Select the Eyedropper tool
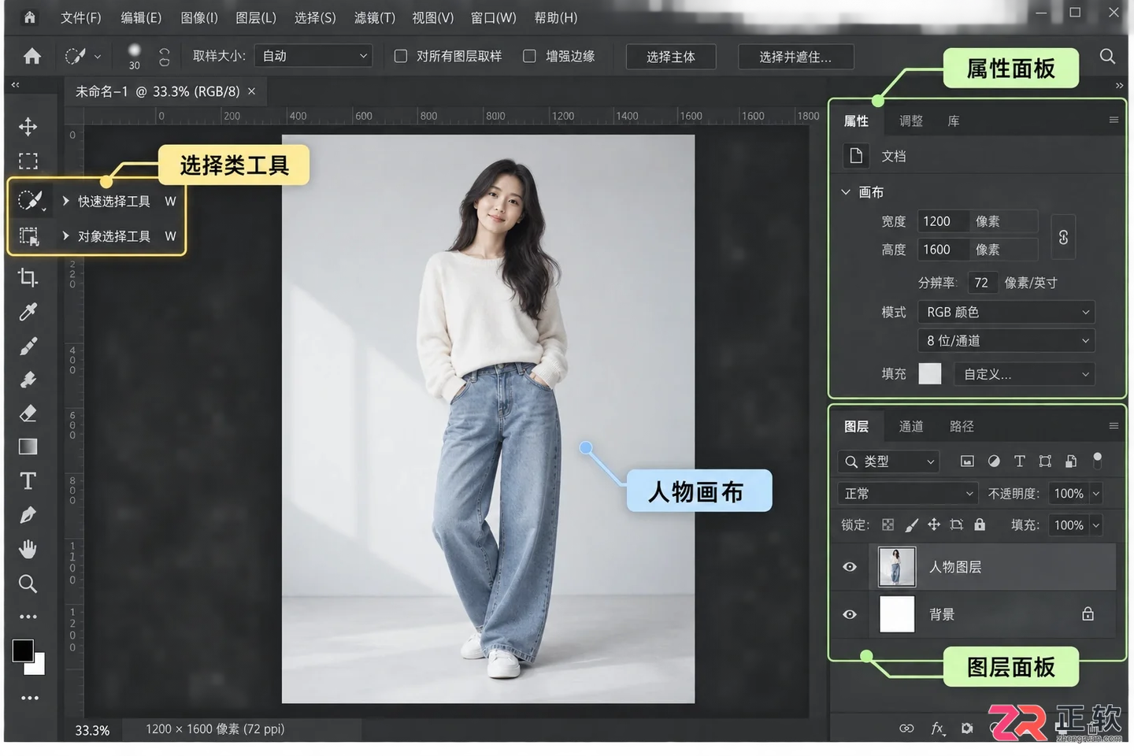1134x756 pixels. 28,312
